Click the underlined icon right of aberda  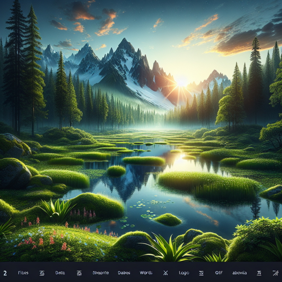[259, 273]
